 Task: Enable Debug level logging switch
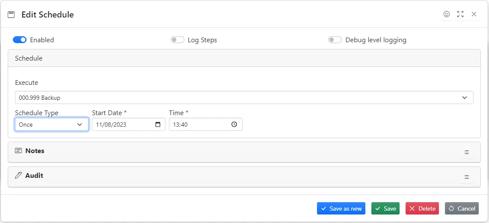[335, 40]
